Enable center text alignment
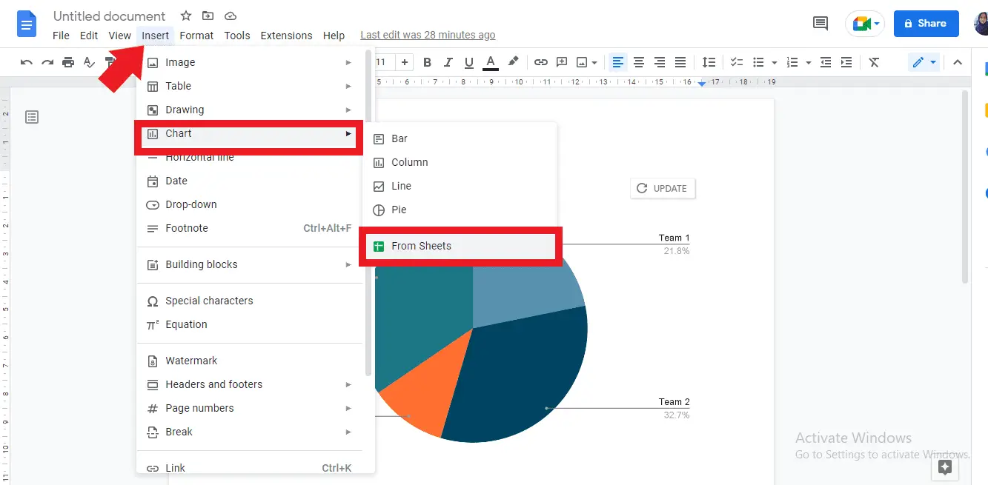Viewport: 988px width, 485px height. tap(639, 62)
